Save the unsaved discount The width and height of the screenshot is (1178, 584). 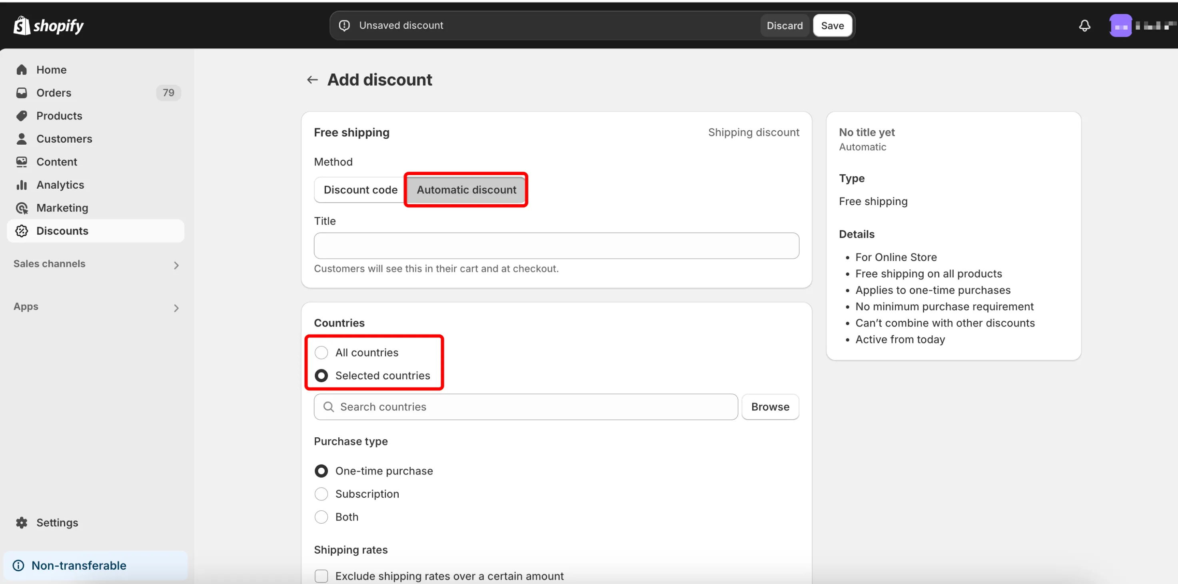(x=832, y=26)
